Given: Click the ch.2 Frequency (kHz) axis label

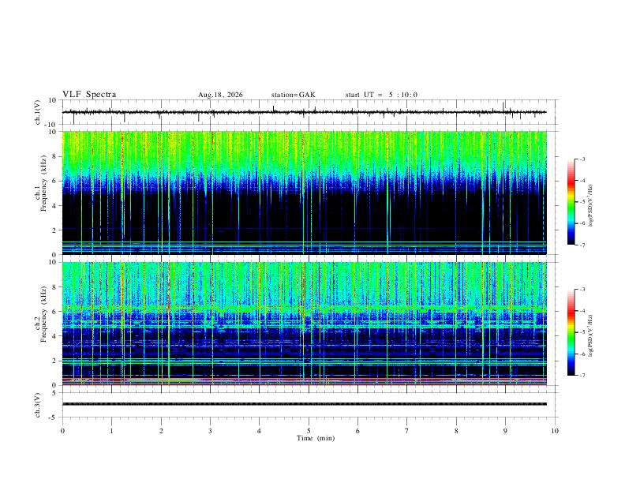Looking at the screenshot, I should click(40, 314).
